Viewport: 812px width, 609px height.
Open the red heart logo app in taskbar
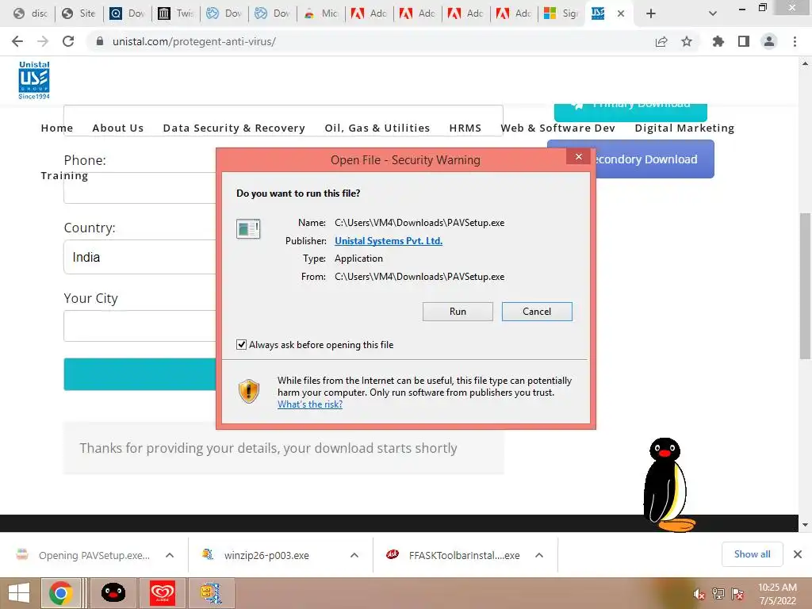pos(163,593)
